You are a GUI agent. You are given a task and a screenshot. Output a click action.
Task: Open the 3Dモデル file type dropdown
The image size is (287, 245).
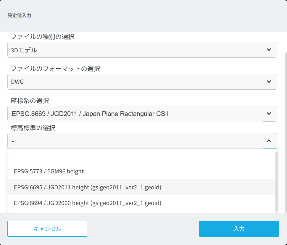tap(136, 50)
